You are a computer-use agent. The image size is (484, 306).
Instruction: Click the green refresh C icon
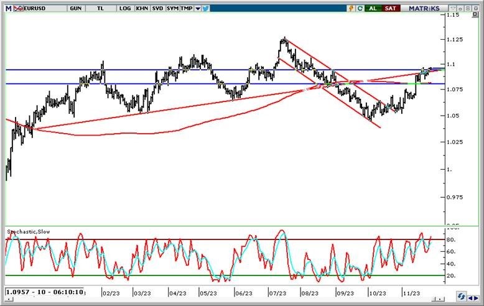click(360, 8)
